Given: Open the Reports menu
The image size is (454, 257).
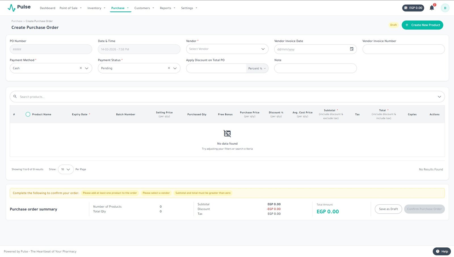Looking at the screenshot, I should 167,8.
